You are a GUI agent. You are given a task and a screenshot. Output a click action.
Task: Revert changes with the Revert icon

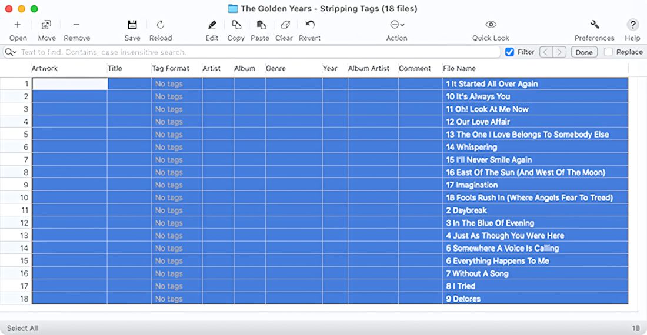click(310, 25)
